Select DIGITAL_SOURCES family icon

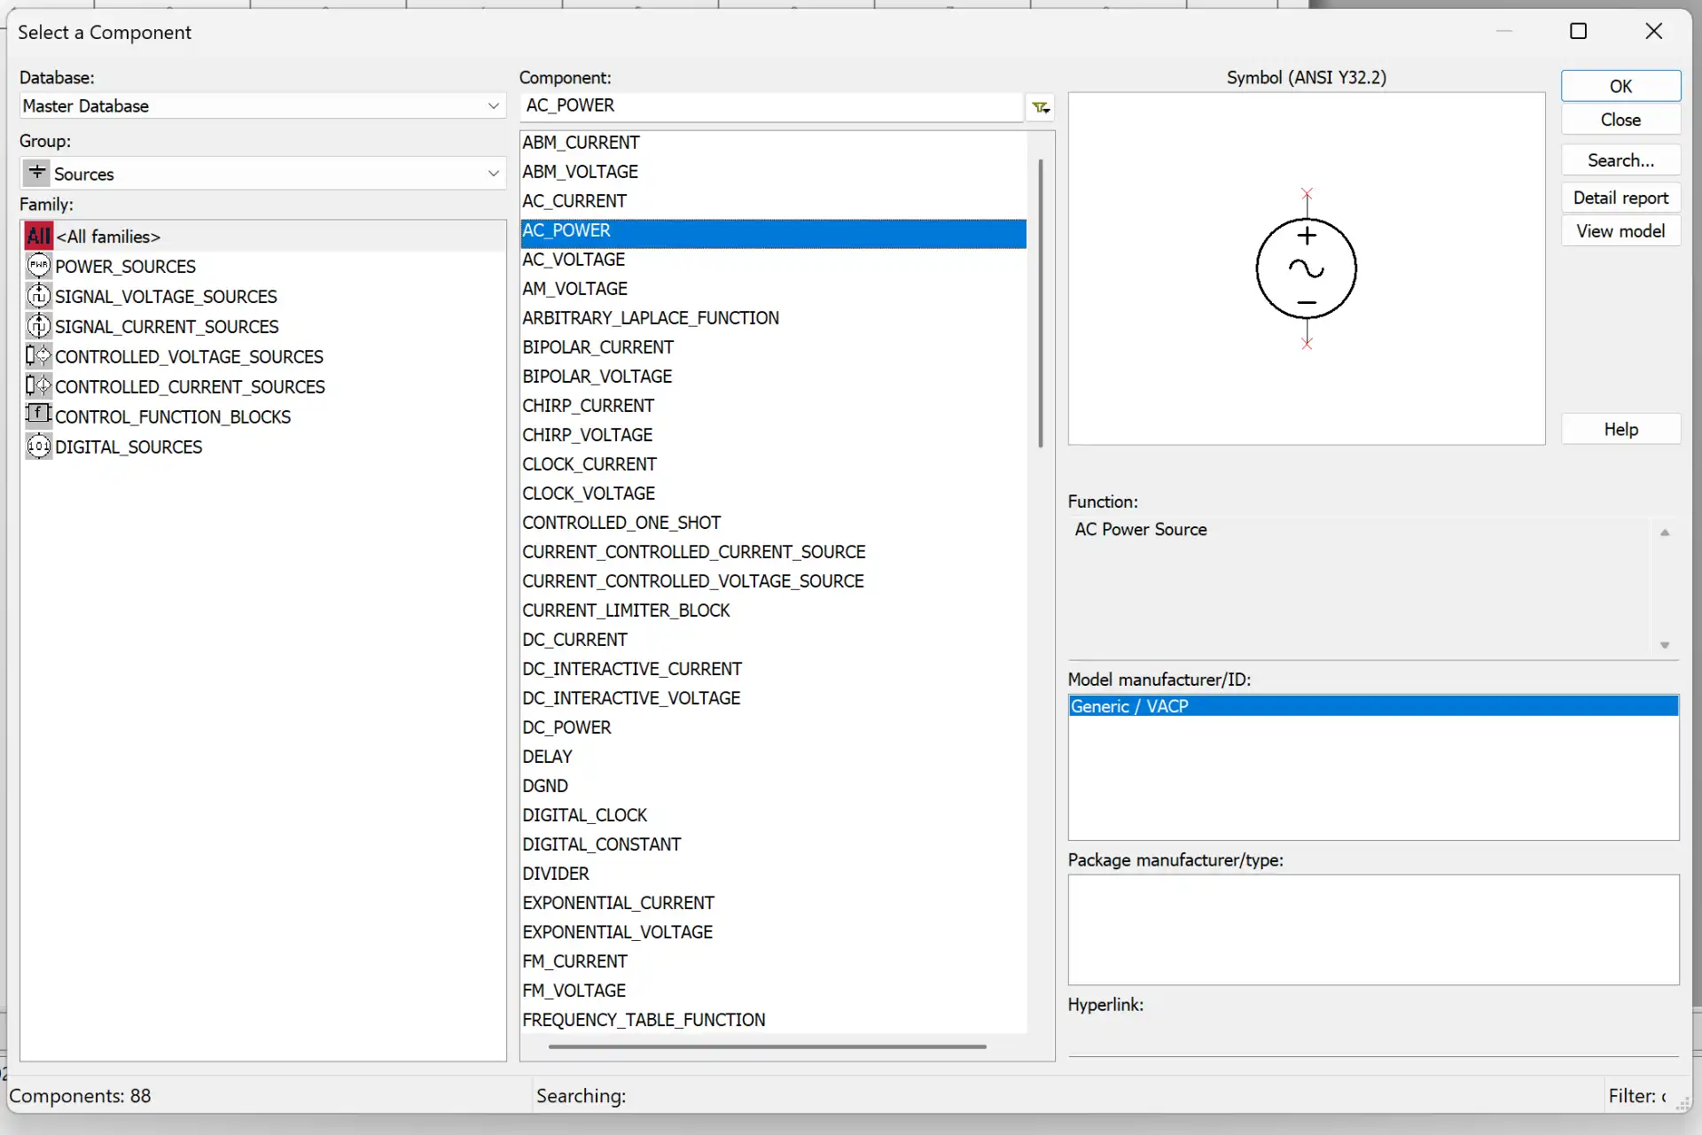(38, 447)
